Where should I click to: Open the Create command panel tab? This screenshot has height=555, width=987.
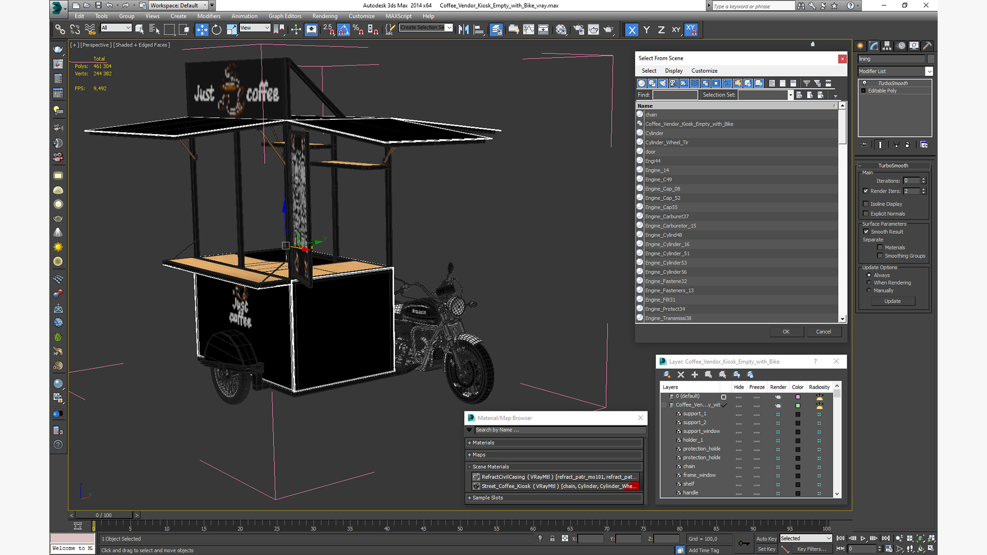[x=860, y=46]
